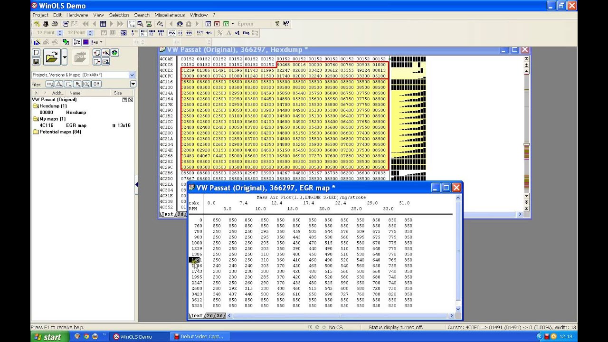Select floating point F1 data format

pyautogui.click(x=161, y=33)
